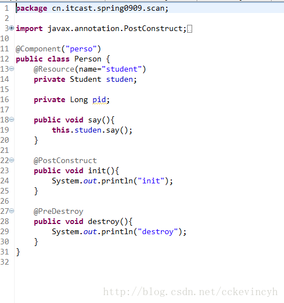Click the underlined pid field
The height and width of the screenshot is (303, 284).
click(99, 100)
